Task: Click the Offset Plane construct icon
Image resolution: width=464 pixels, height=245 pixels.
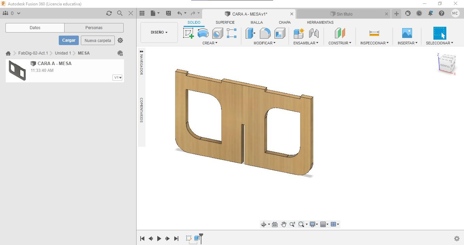Action: click(340, 33)
